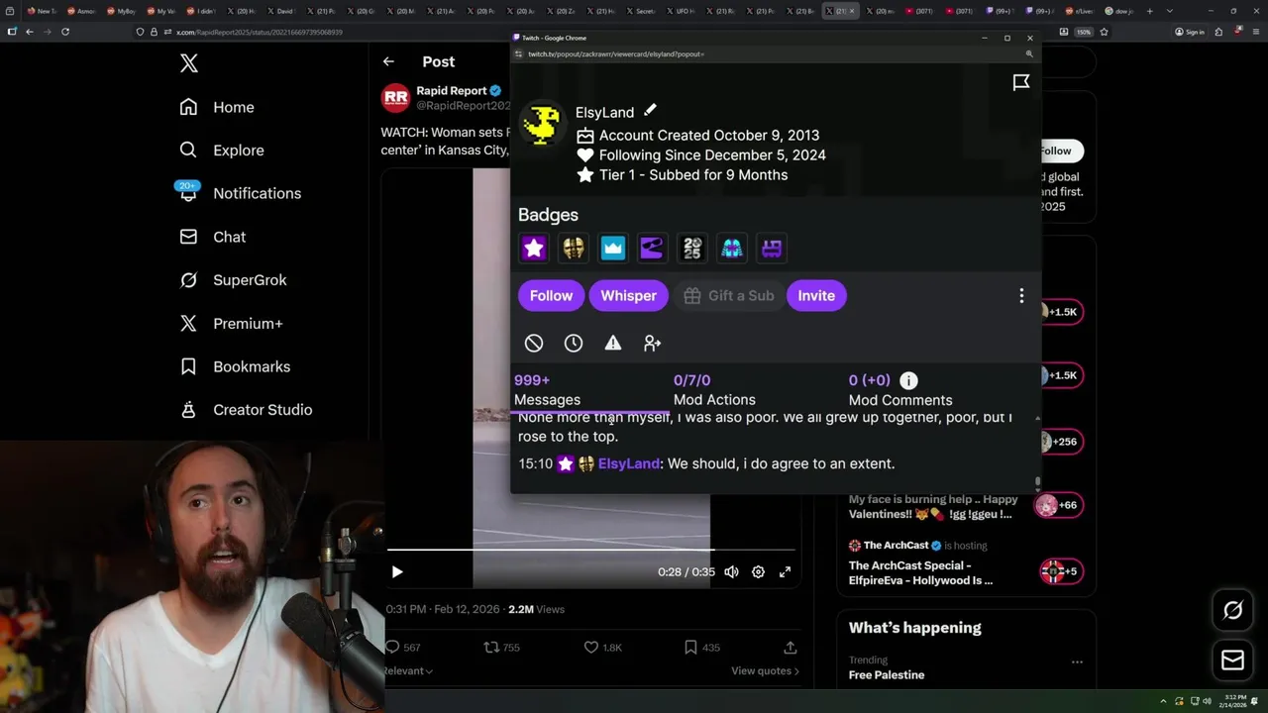The image size is (1268, 713).
Task: Click the reply icon with 567
Action: [x=392, y=647]
